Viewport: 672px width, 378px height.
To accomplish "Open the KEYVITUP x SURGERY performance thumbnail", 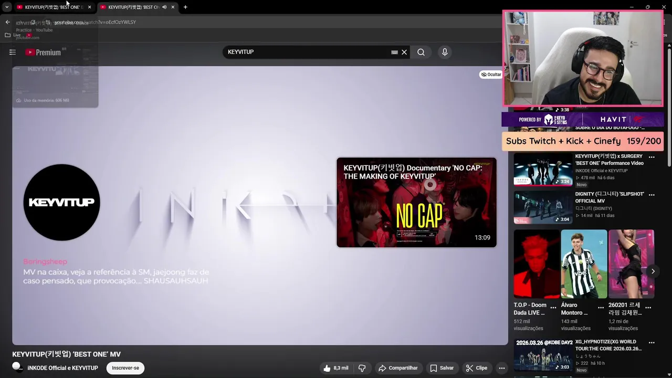I will click(543, 169).
